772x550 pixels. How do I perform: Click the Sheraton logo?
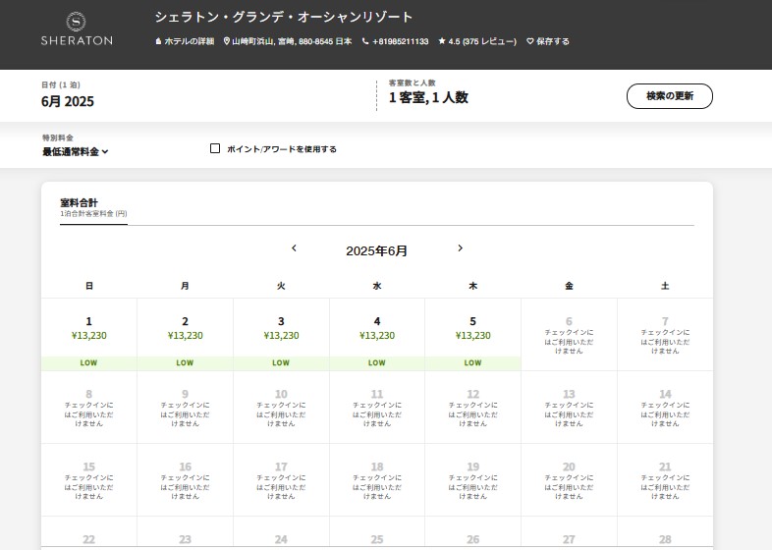77,29
